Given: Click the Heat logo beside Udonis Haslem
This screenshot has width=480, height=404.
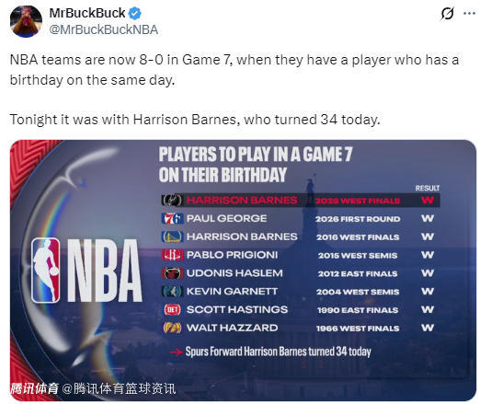Looking at the screenshot, I should pos(172,273).
